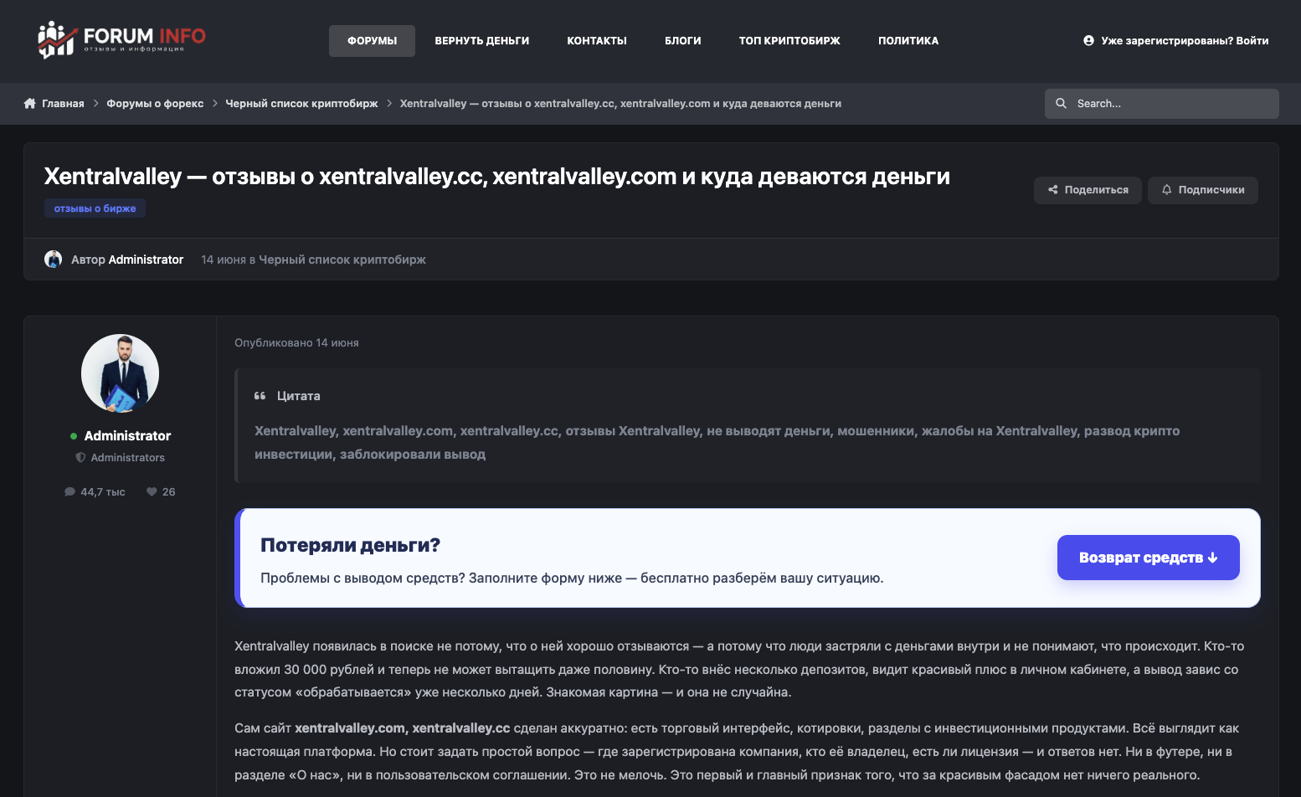Viewport: 1301px width, 797px height.
Task: Focus the Search input field
Action: click(1161, 104)
